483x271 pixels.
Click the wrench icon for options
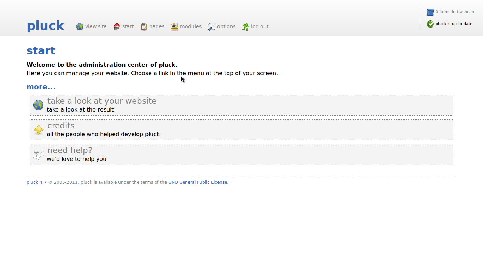[212, 27]
